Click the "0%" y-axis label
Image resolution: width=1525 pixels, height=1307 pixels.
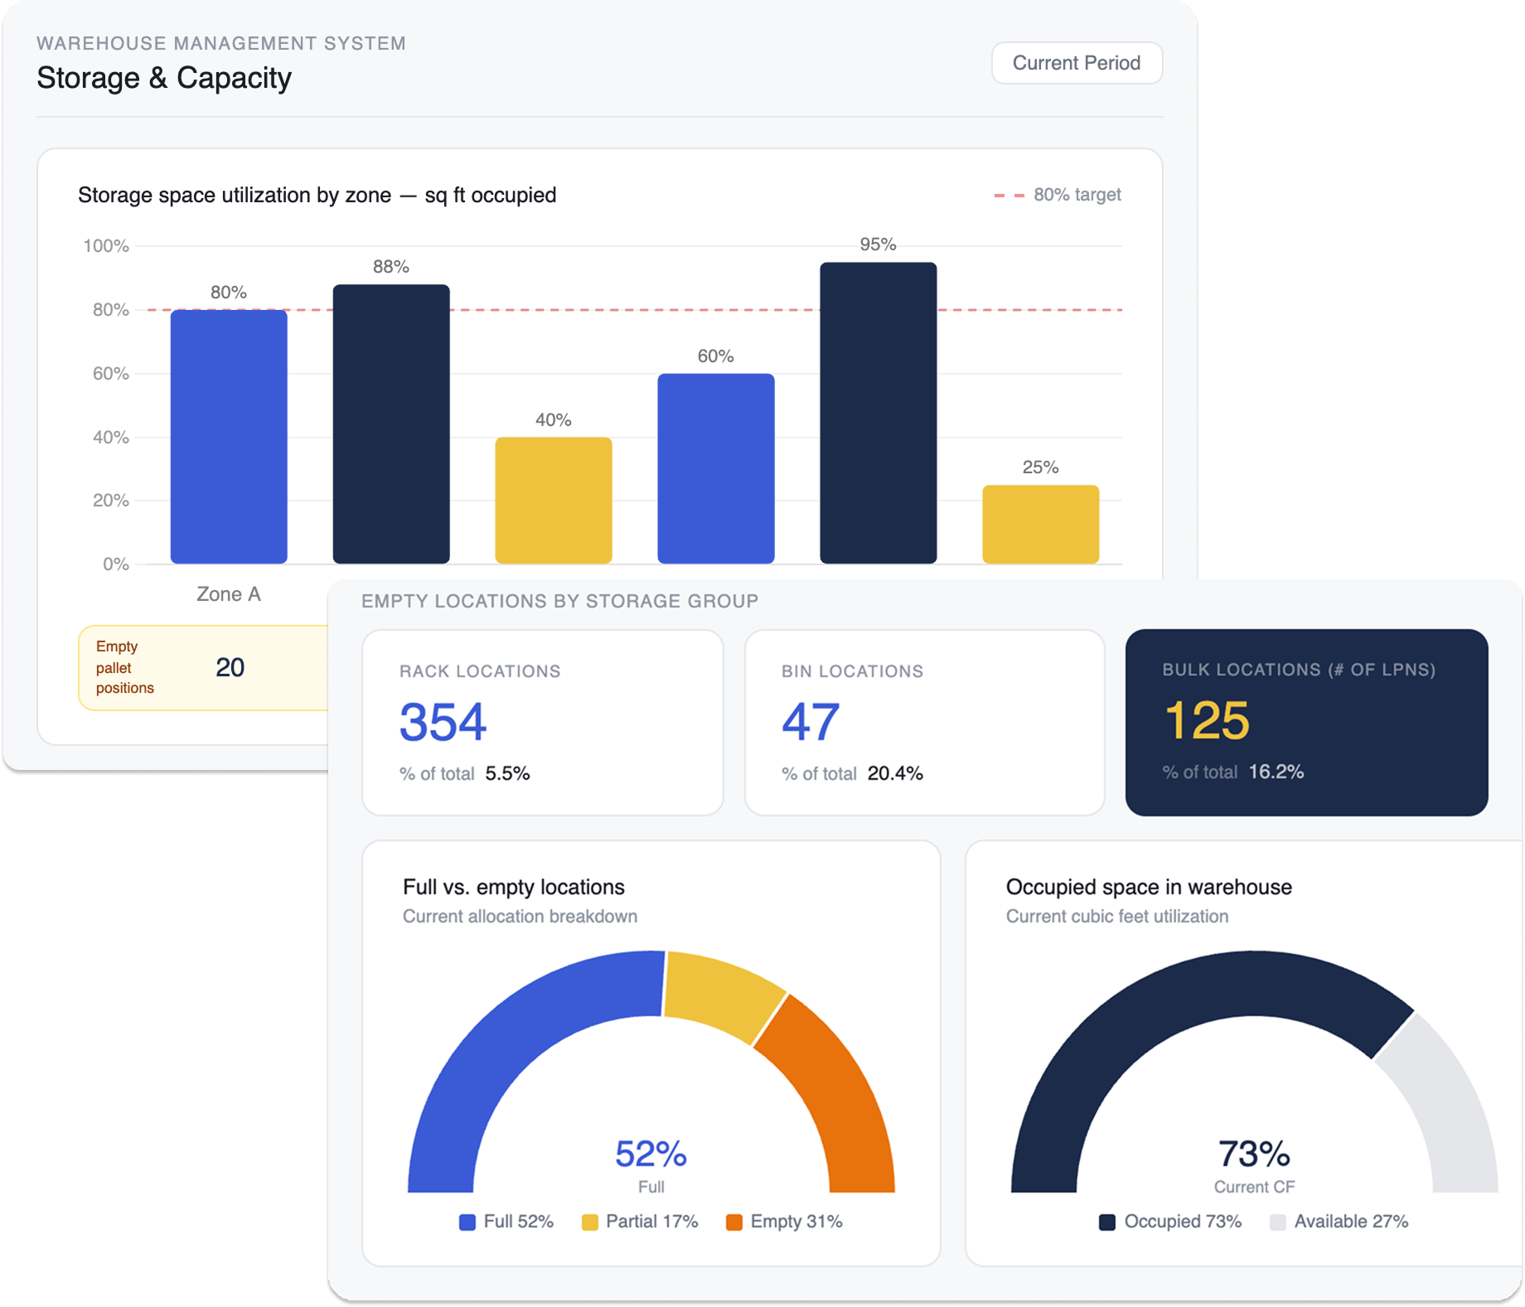(116, 564)
